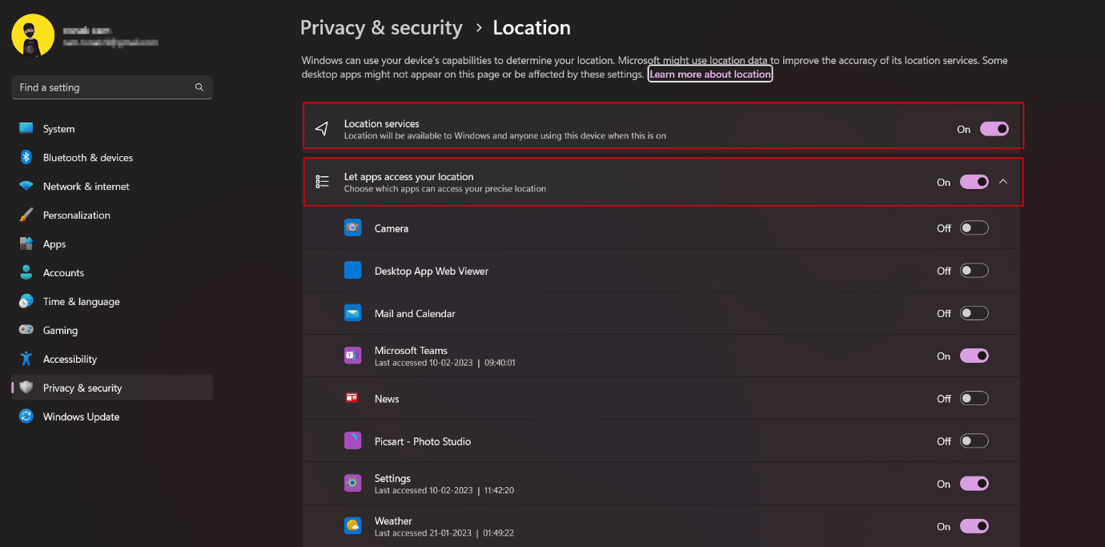Viewport: 1105px width, 547px height.
Task: Enable location for Camera
Action: pos(974,228)
